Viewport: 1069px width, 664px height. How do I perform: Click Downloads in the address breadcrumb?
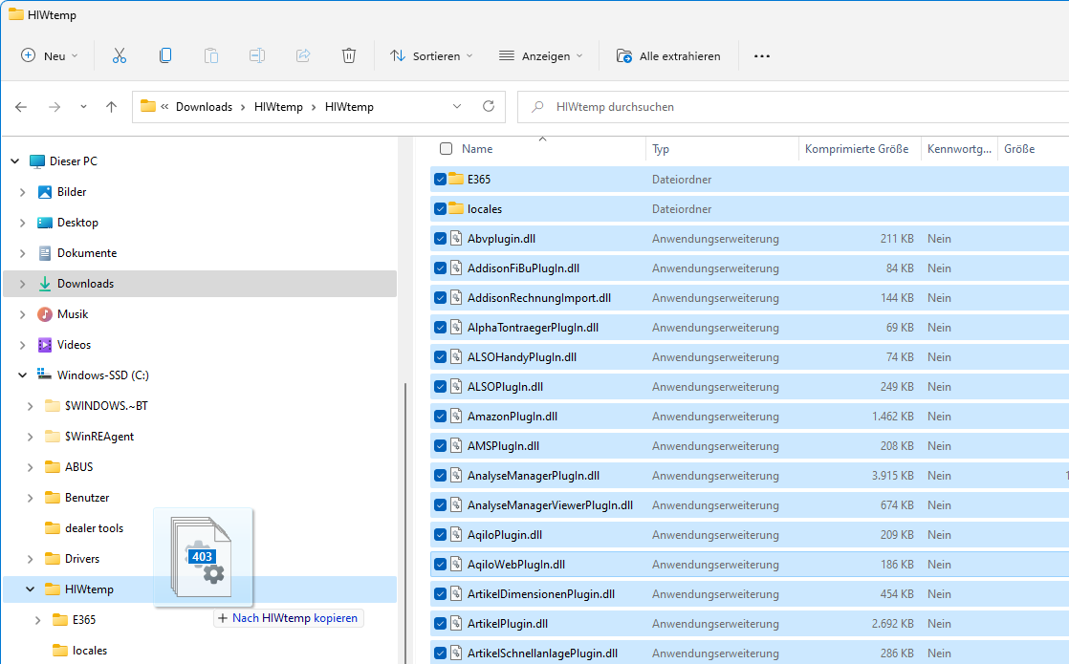tap(204, 107)
